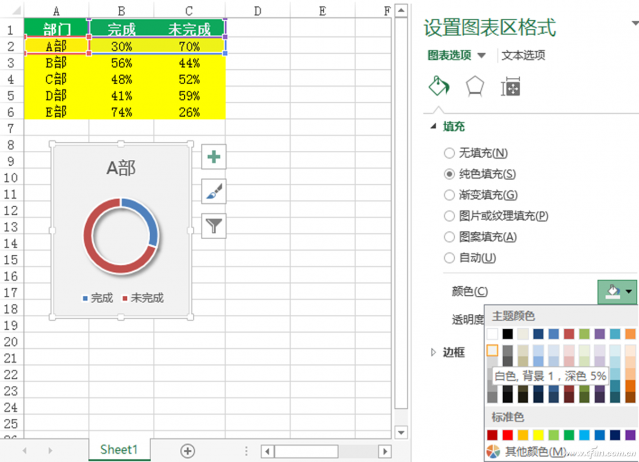Open the Chart Filters funnel button
The image size is (639, 462).
tap(214, 226)
